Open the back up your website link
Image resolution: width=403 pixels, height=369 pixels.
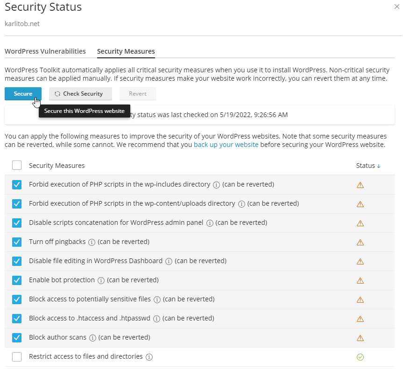click(226, 145)
